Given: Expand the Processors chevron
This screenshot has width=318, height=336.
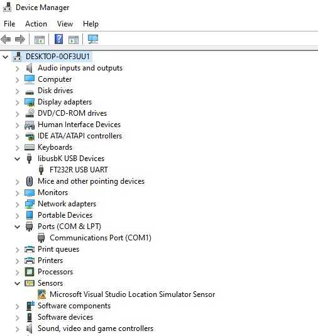Looking at the screenshot, I should [18, 272].
